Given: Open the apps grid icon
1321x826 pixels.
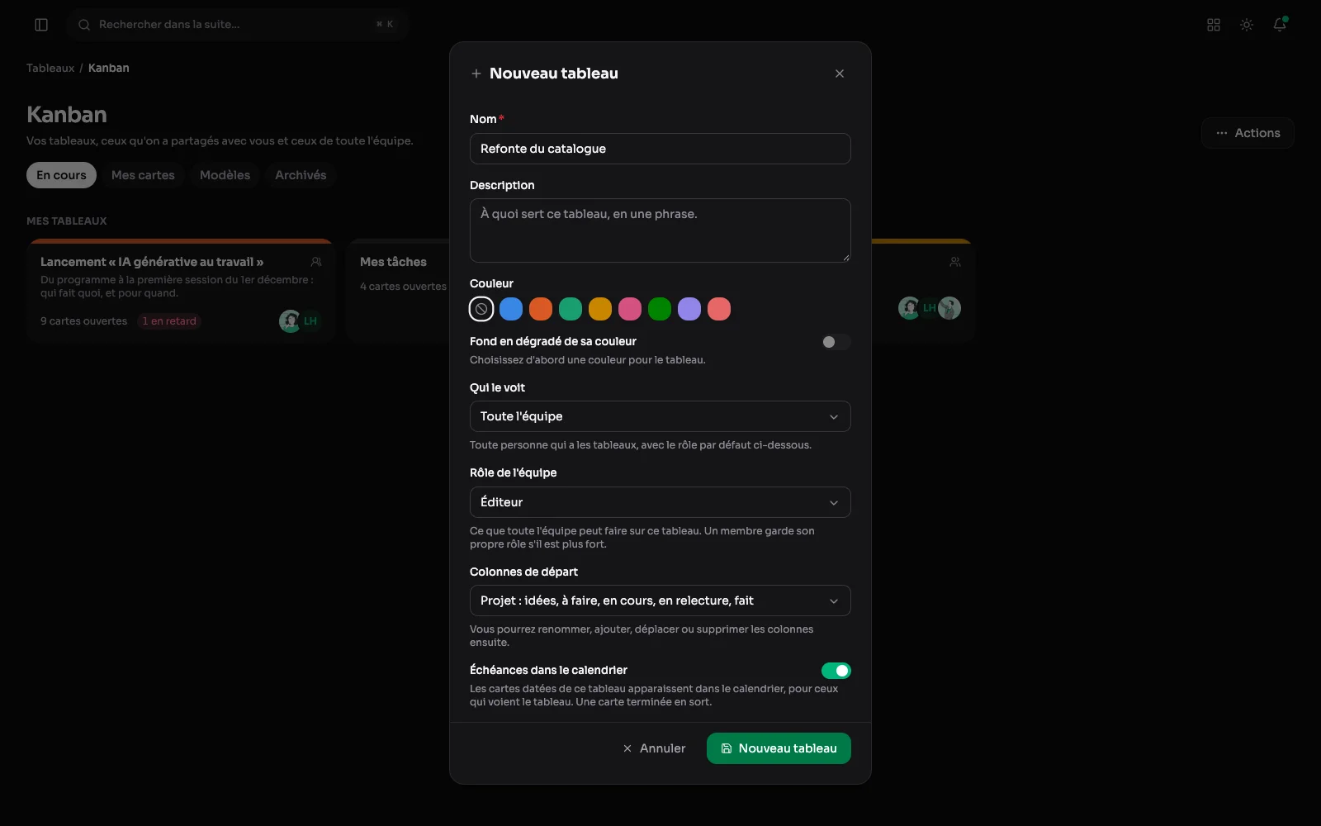Looking at the screenshot, I should point(1214,25).
